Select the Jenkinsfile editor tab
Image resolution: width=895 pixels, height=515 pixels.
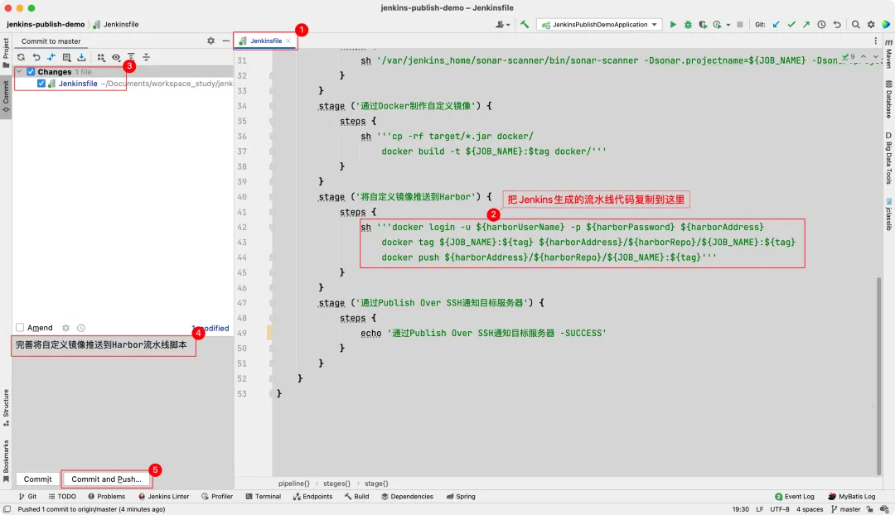pyautogui.click(x=265, y=41)
